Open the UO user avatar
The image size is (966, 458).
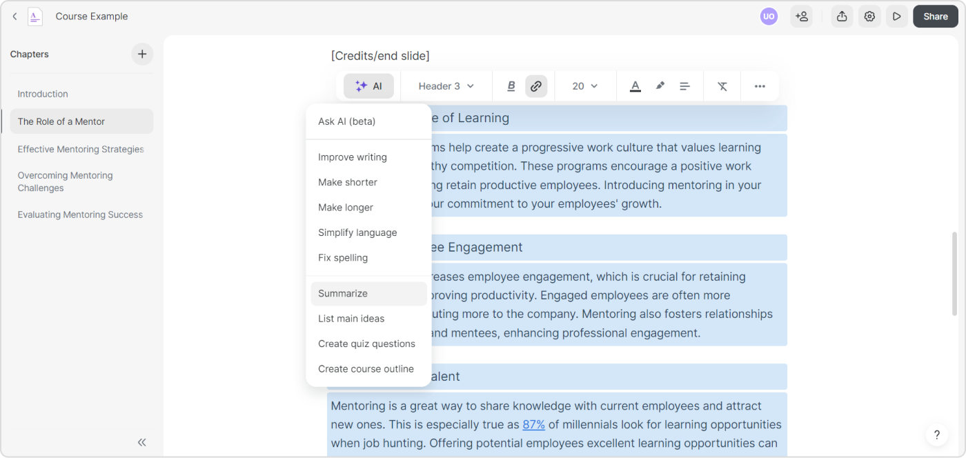769,17
